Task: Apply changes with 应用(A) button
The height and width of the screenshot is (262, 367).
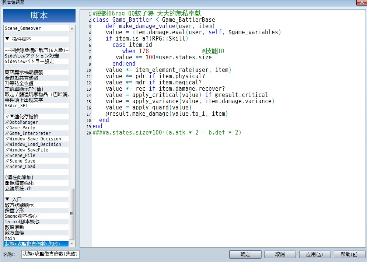Action: [315, 254]
